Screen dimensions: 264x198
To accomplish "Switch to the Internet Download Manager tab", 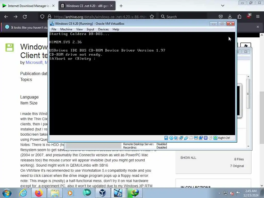I will tap(28, 6).
